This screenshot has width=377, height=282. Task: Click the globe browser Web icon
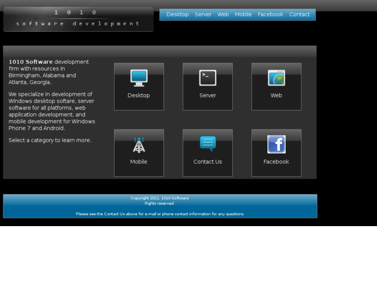point(276,78)
